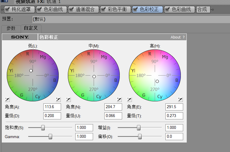Image resolution: width=230 pixels, height=152 pixels.
Task: Click the 角度(N) field showing 284.7
Action: click(113, 107)
